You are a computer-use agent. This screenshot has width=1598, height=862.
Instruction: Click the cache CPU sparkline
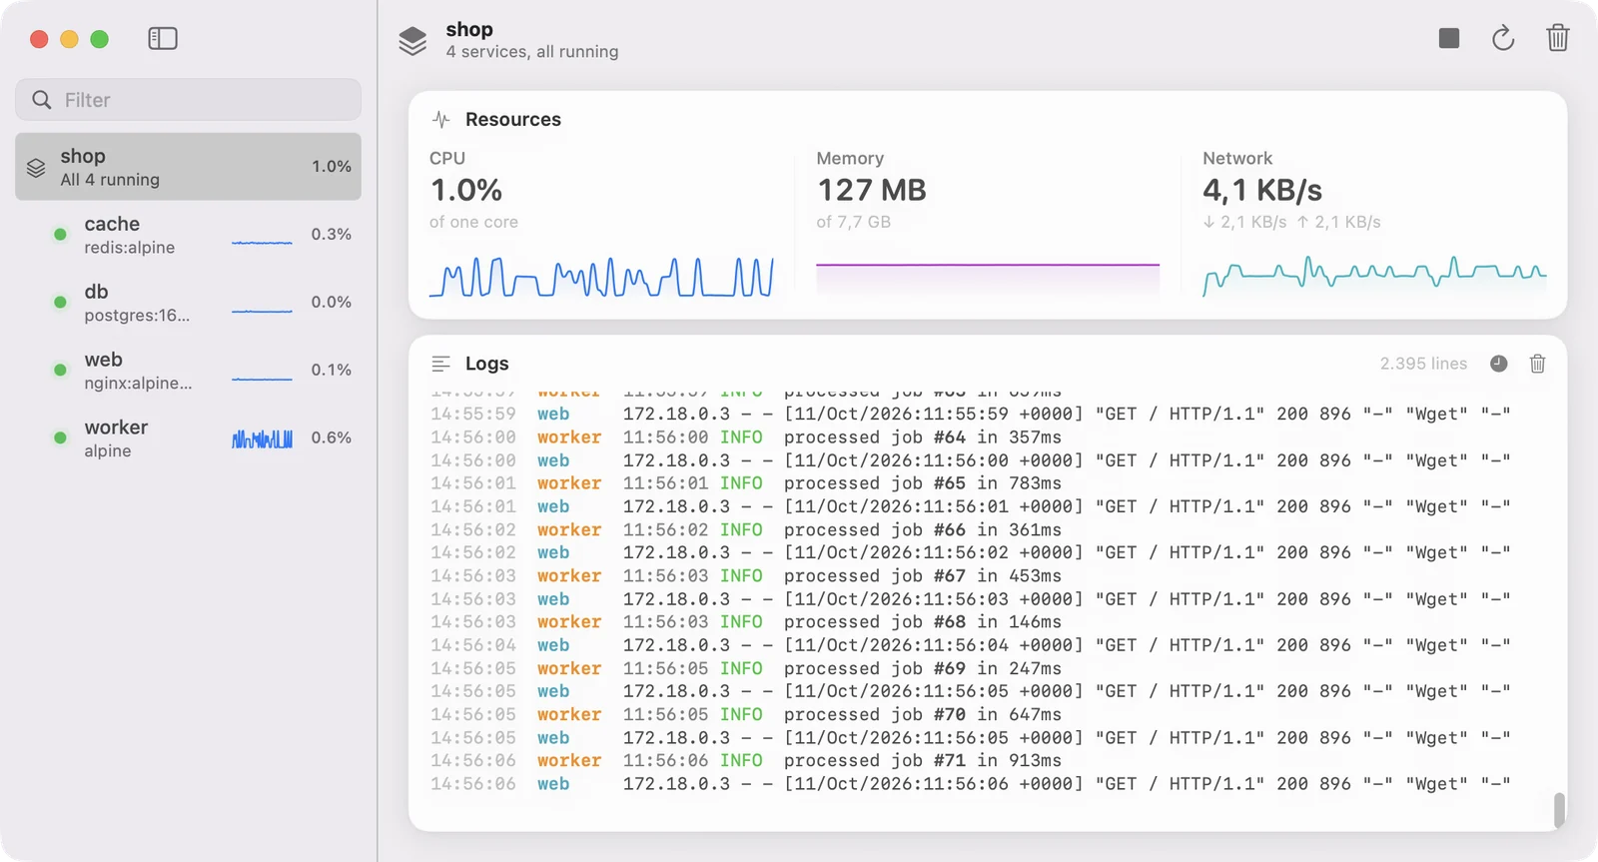(x=262, y=242)
